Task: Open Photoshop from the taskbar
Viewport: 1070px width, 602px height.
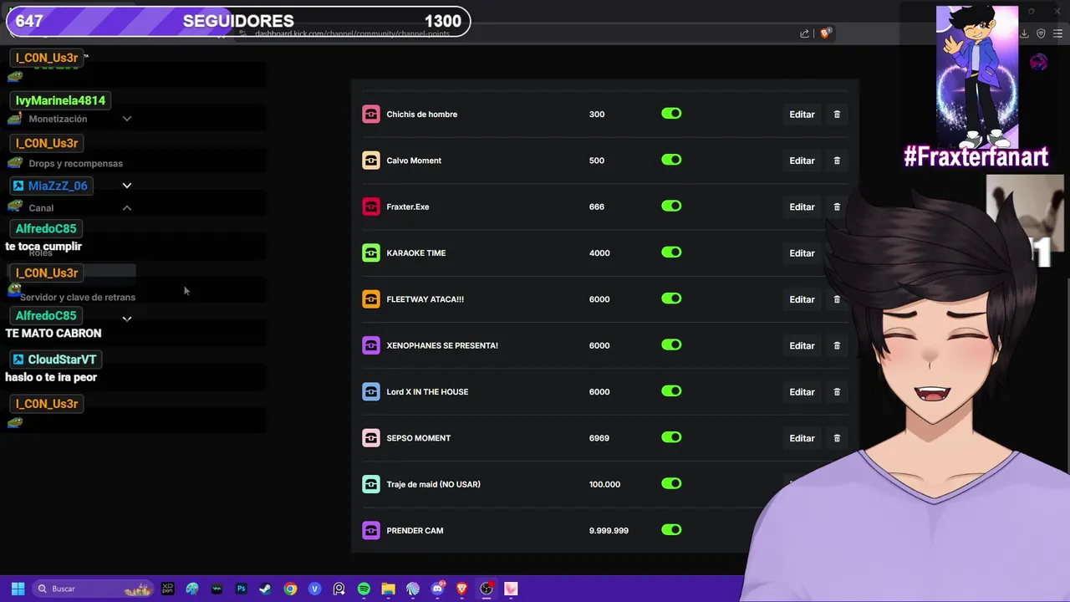Action: click(241, 589)
